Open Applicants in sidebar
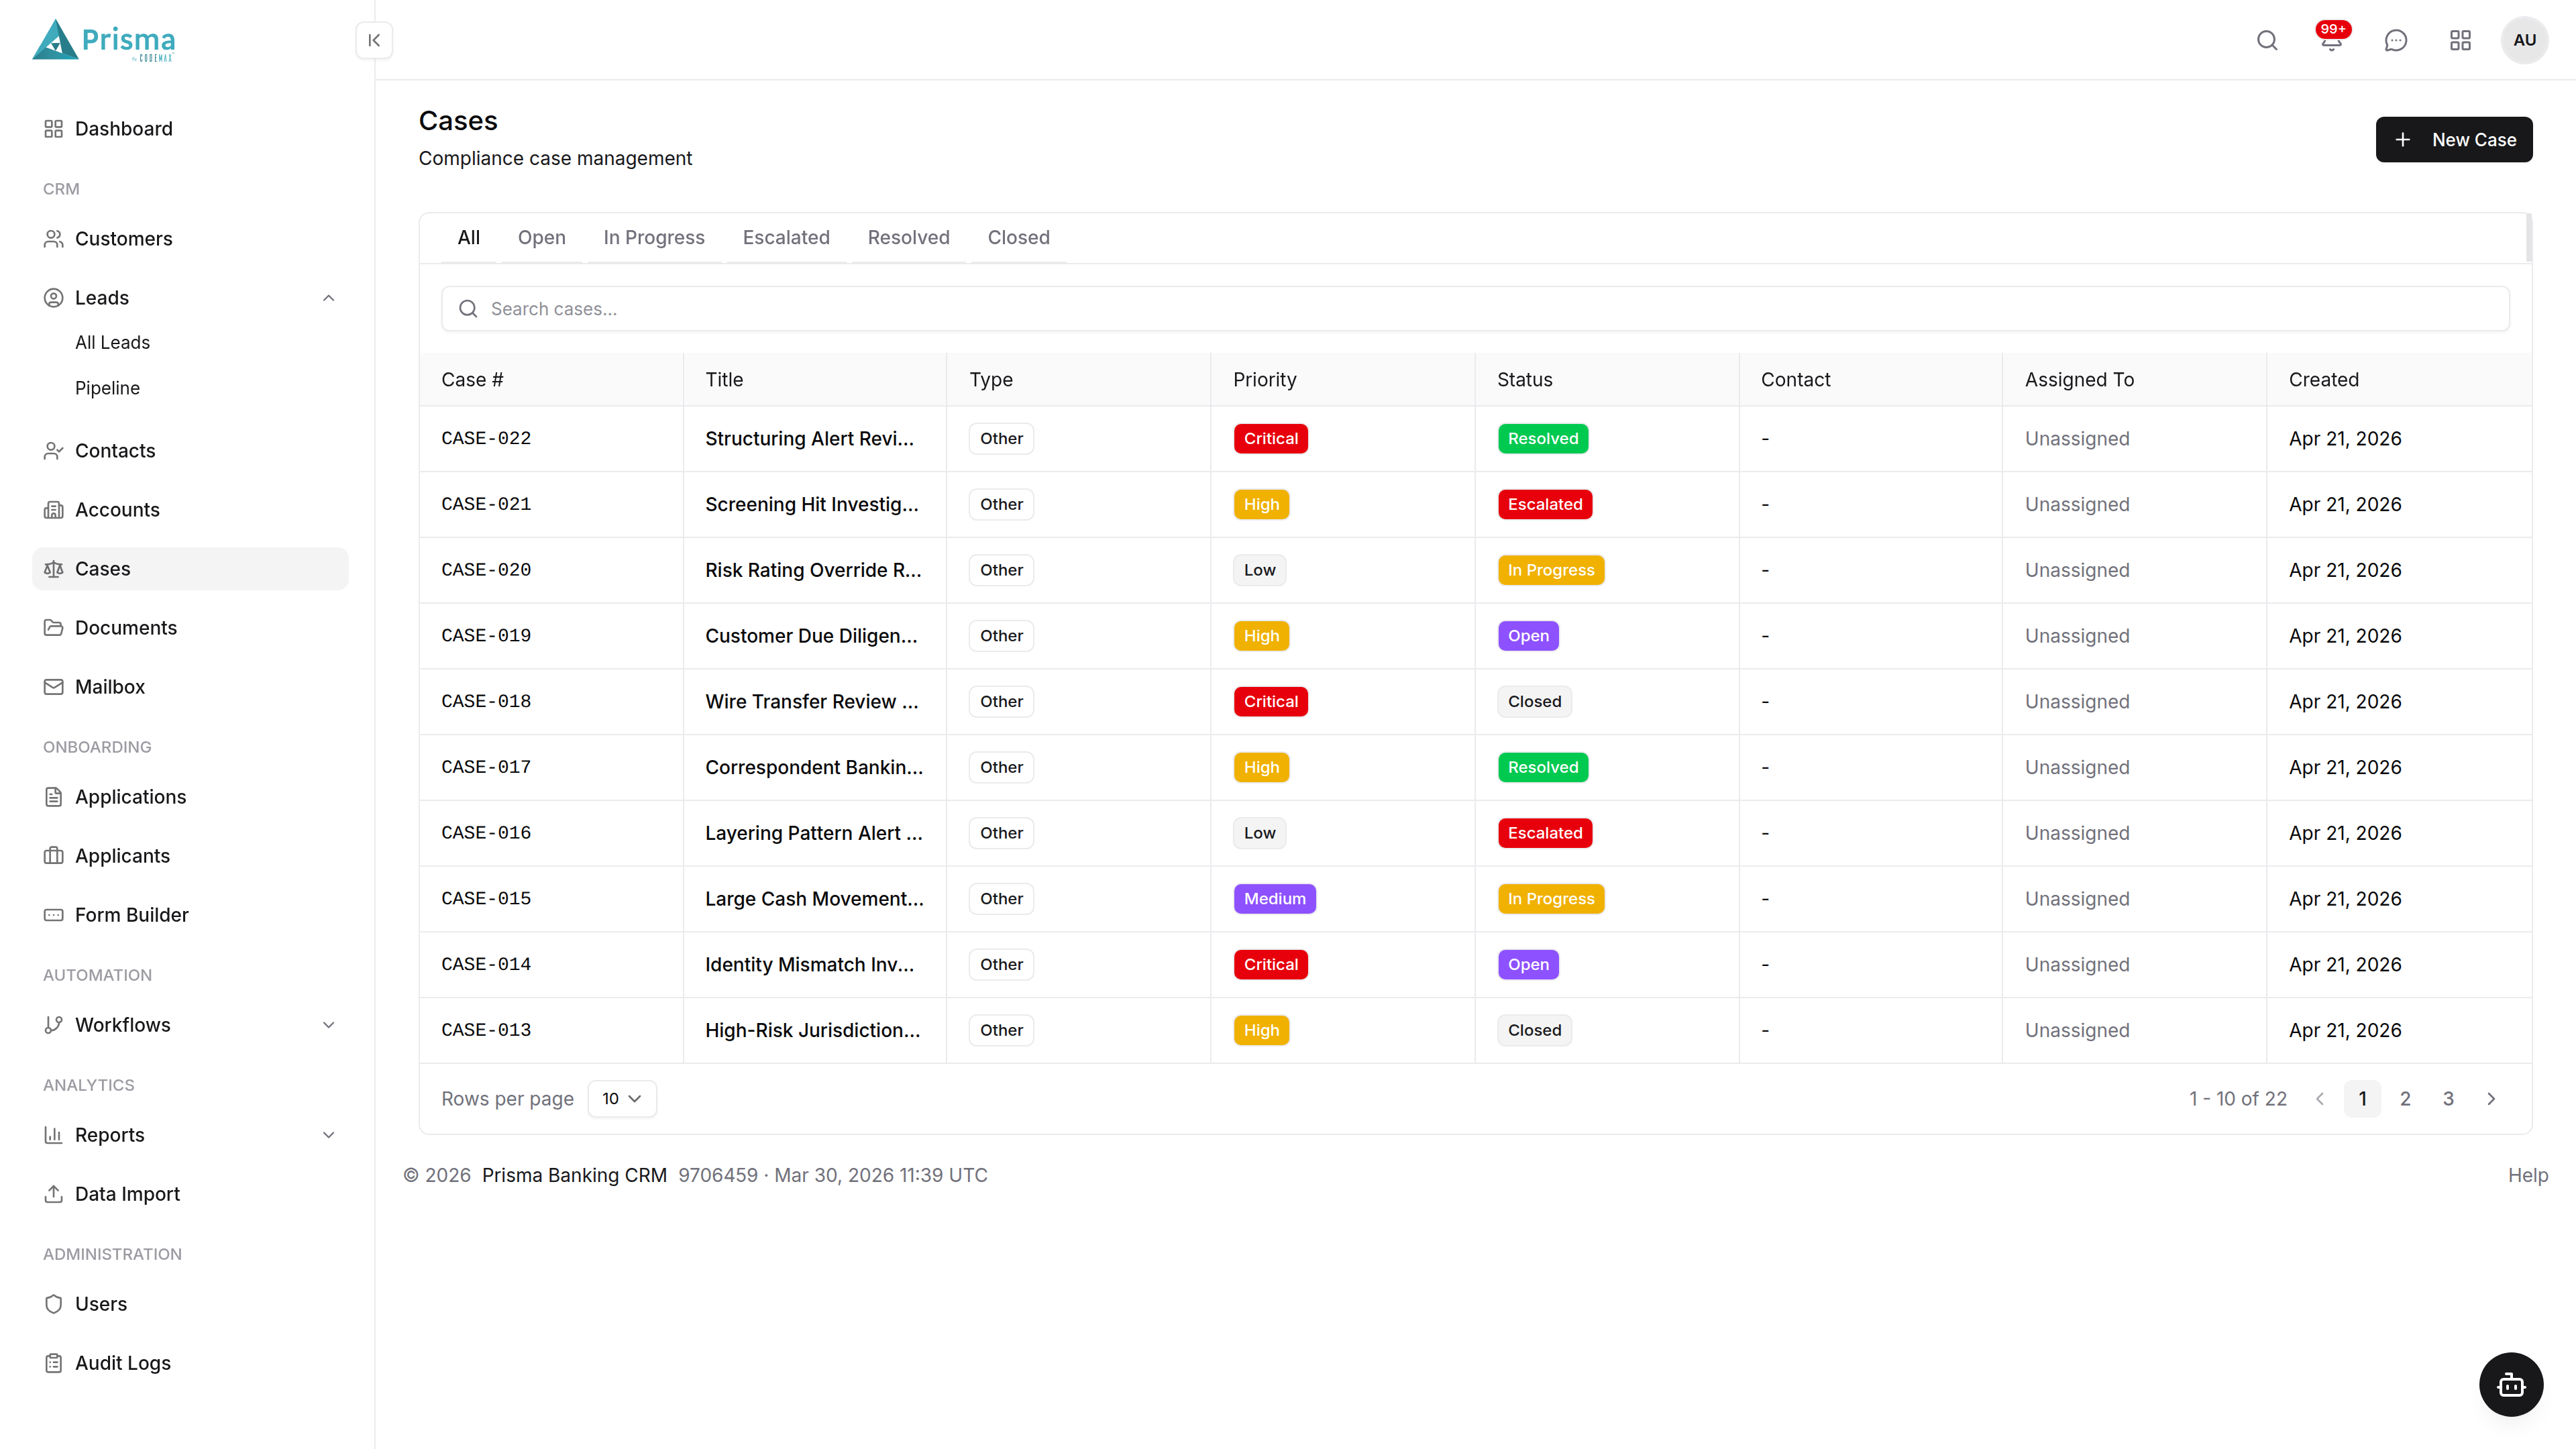Viewport: 2576px width, 1449px height. [190, 856]
